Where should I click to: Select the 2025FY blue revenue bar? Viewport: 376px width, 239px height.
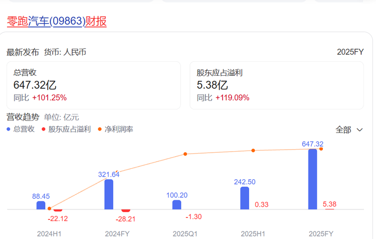coord(312,179)
